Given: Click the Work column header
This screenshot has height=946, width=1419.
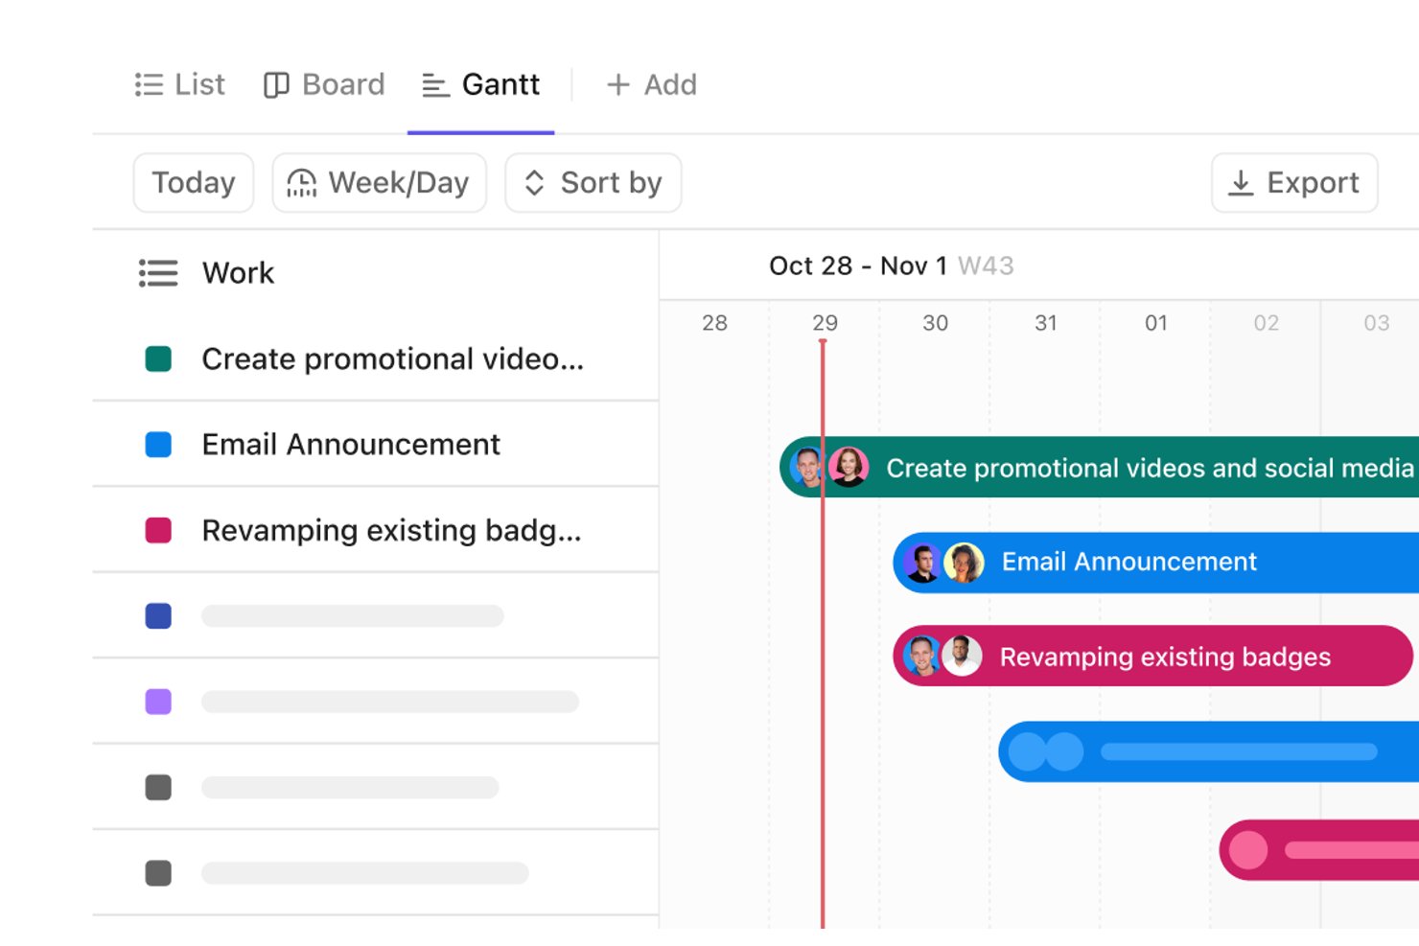Looking at the screenshot, I should (x=238, y=273).
